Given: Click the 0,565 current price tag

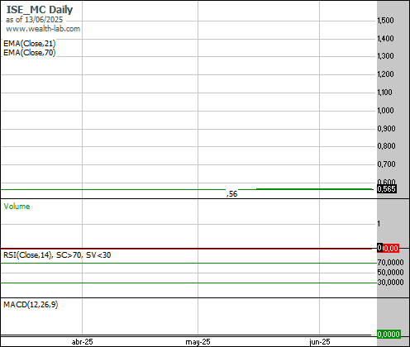Looking at the screenshot, I should click(387, 189).
